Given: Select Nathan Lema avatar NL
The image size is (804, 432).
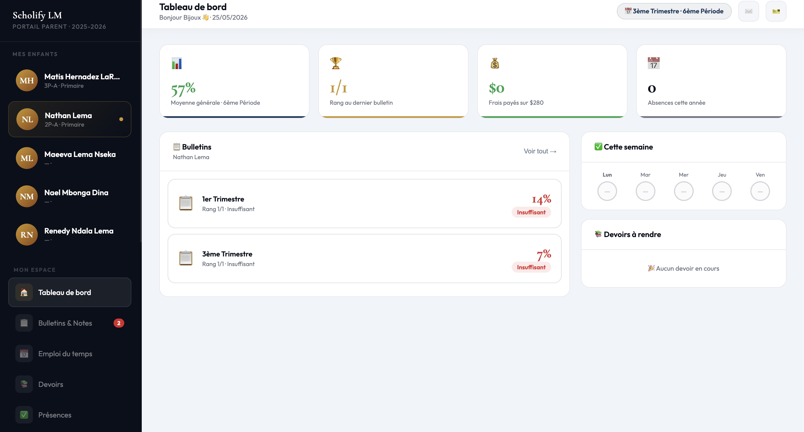Looking at the screenshot, I should (27, 119).
